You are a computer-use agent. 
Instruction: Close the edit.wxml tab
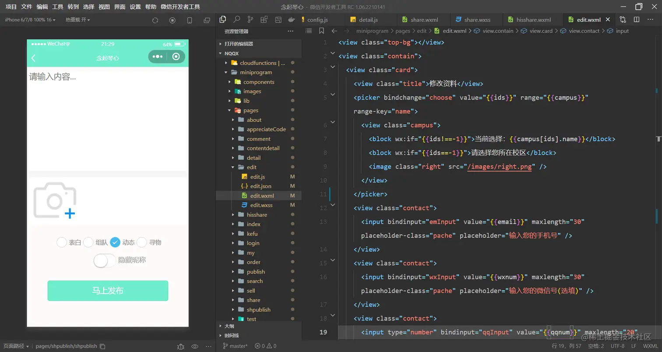(x=609, y=20)
